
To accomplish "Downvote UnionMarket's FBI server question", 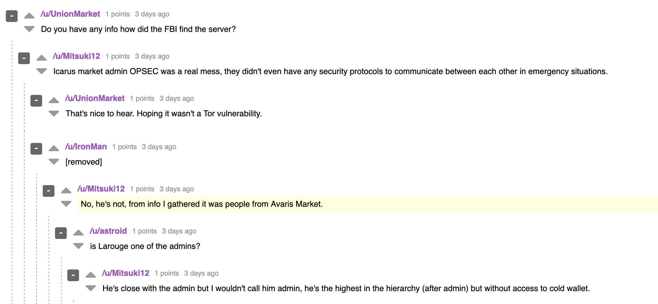I will pos(29,29).
